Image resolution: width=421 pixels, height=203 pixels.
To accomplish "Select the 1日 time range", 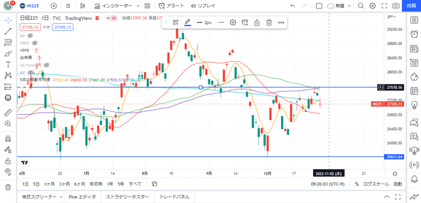I will coord(25,184).
